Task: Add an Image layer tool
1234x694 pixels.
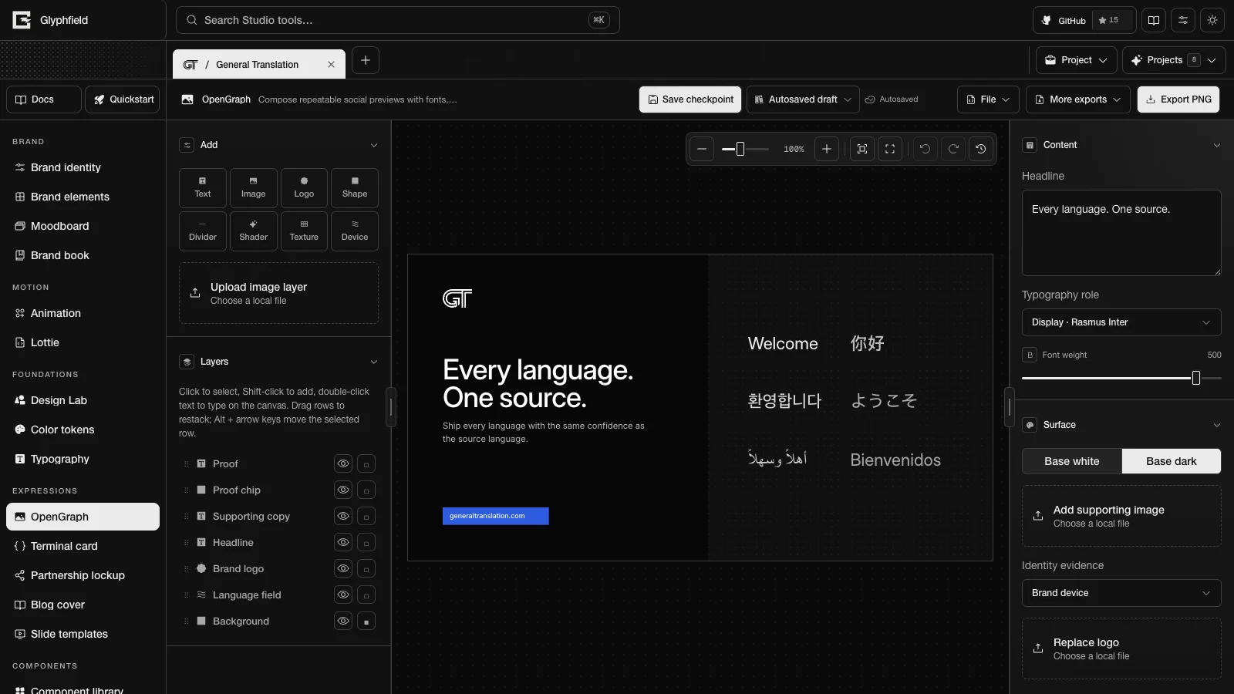Action: click(253, 188)
